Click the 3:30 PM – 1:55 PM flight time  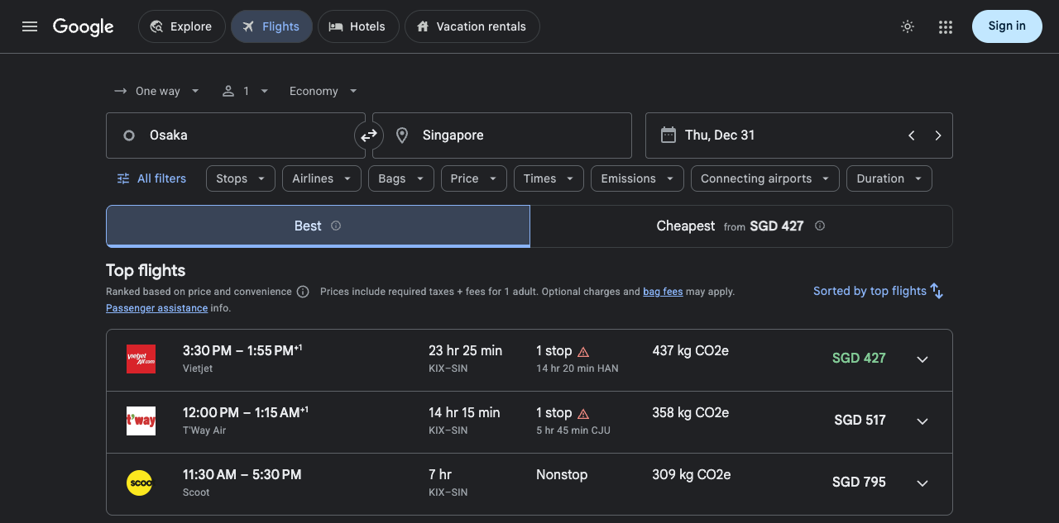coord(242,350)
